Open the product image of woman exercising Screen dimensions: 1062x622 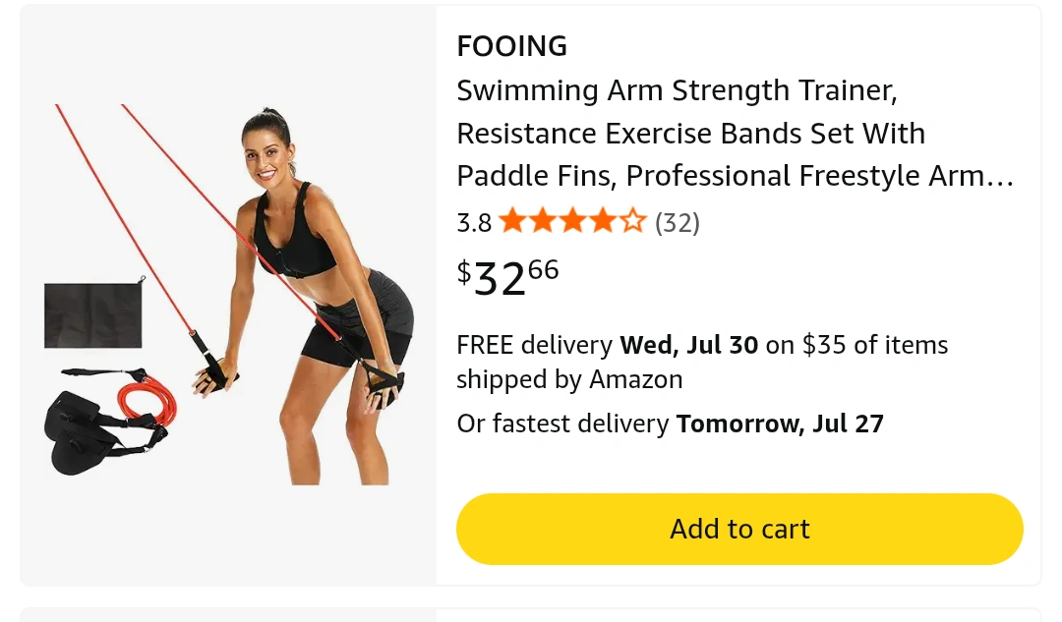coord(227,295)
